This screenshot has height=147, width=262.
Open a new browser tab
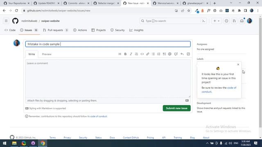click(x=215, y=3)
